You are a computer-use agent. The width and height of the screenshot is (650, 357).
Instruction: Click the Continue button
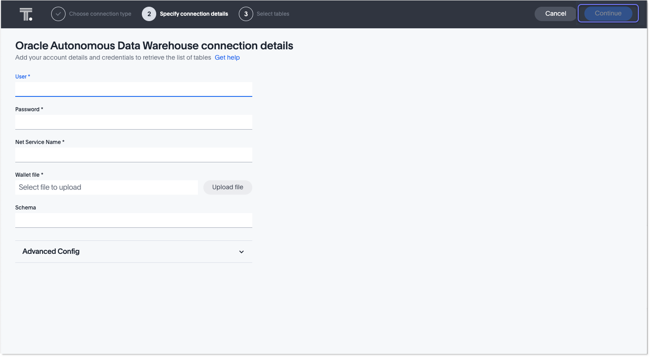pos(608,13)
